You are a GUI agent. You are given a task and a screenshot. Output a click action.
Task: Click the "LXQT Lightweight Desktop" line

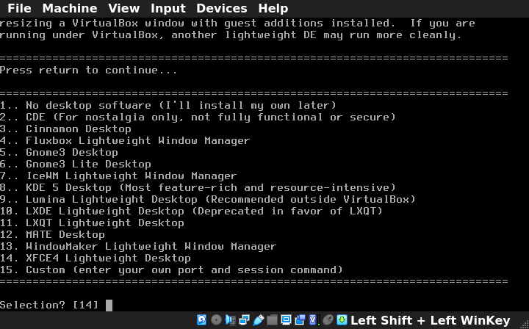click(92, 223)
